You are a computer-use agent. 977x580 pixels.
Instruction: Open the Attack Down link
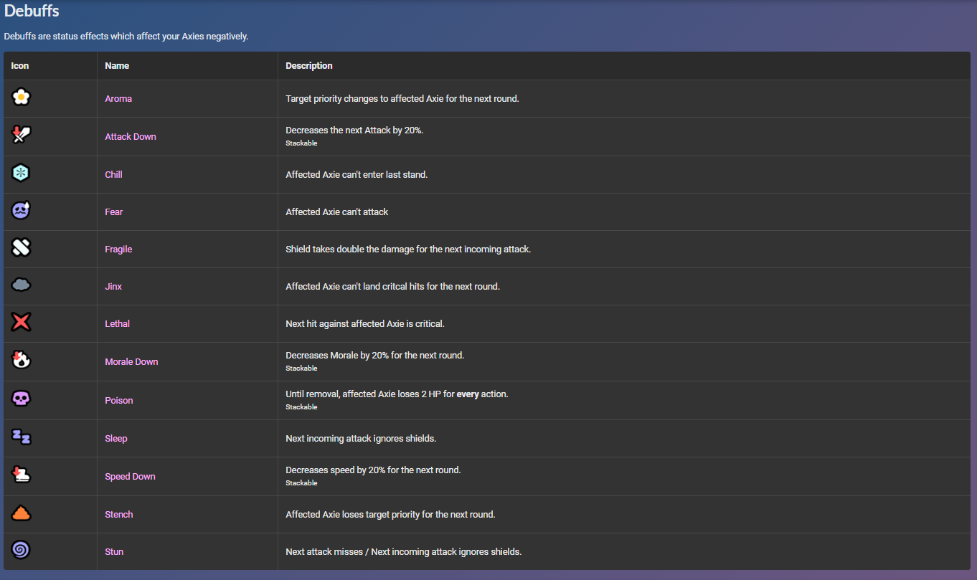(131, 137)
